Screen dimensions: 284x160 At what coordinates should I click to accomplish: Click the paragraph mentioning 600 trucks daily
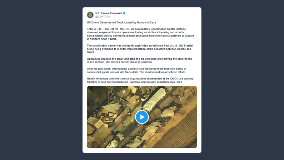tap(136, 71)
